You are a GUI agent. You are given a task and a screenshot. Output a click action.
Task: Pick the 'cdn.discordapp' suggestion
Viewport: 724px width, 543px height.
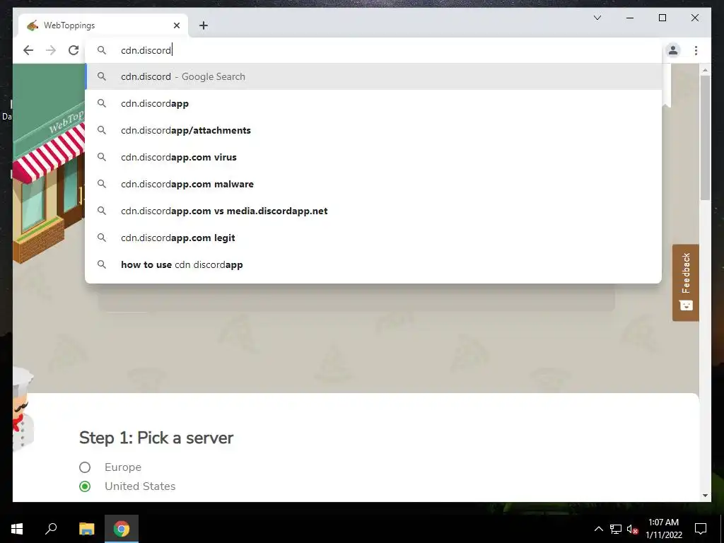[373, 103]
